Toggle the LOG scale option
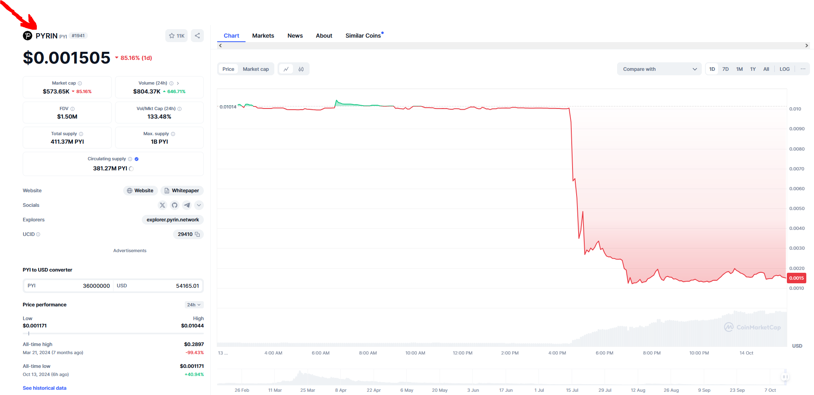Viewport: 814px width, 395px height. (x=784, y=69)
